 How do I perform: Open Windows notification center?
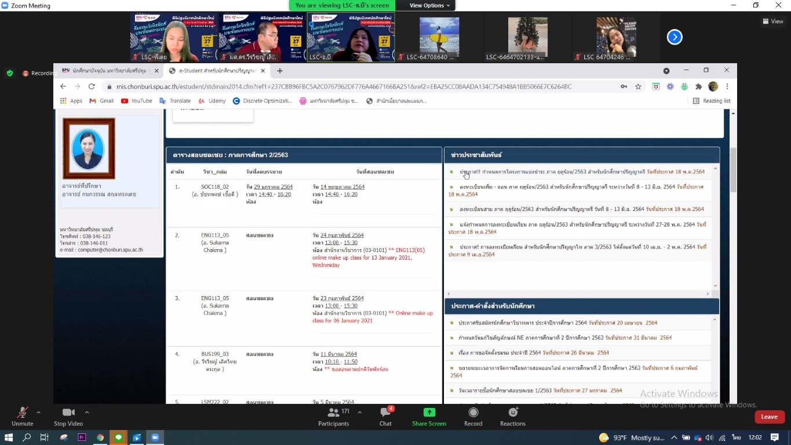click(775, 437)
